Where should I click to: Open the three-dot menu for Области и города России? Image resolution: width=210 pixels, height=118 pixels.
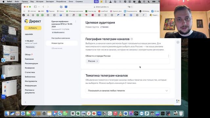pyautogui.click(x=168, y=56)
